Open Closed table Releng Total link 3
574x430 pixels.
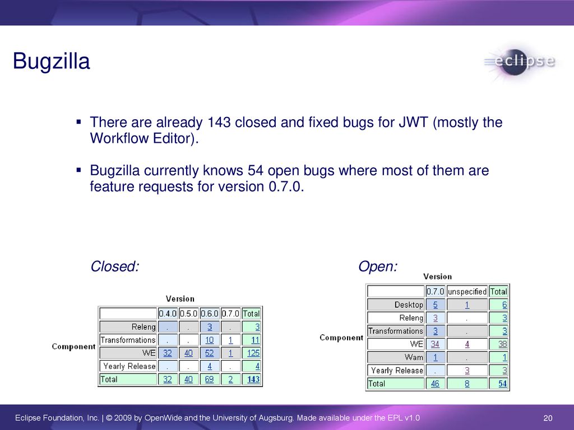[257, 327]
